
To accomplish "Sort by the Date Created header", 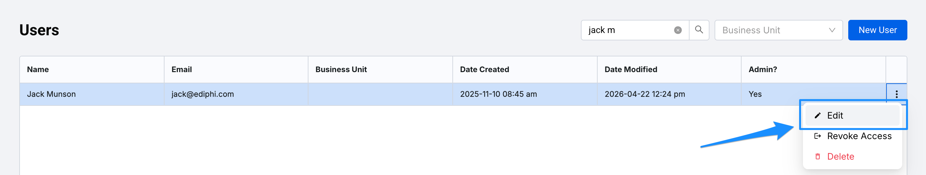I will click(484, 70).
